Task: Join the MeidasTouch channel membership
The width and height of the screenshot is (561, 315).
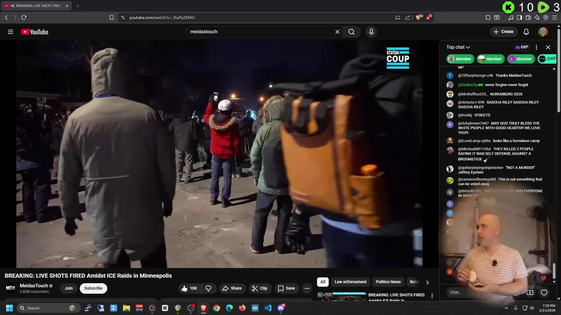Action: tap(69, 288)
